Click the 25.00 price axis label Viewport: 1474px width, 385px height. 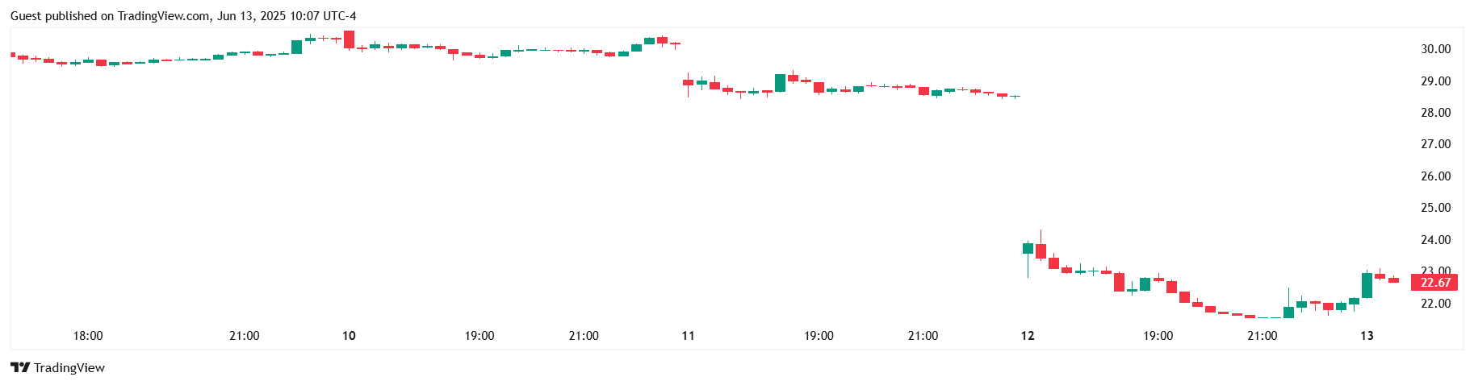pyautogui.click(x=1435, y=208)
